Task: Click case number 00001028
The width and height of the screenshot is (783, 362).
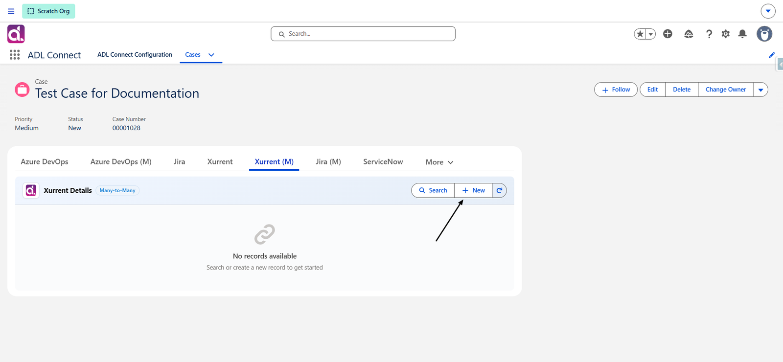Action: click(x=126, y=128)
